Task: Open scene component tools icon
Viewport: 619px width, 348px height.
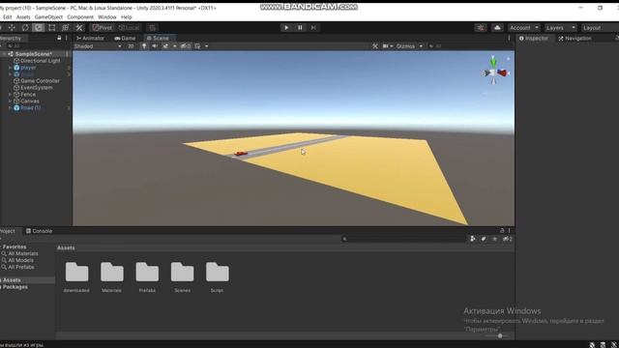Action: point(375,46)
